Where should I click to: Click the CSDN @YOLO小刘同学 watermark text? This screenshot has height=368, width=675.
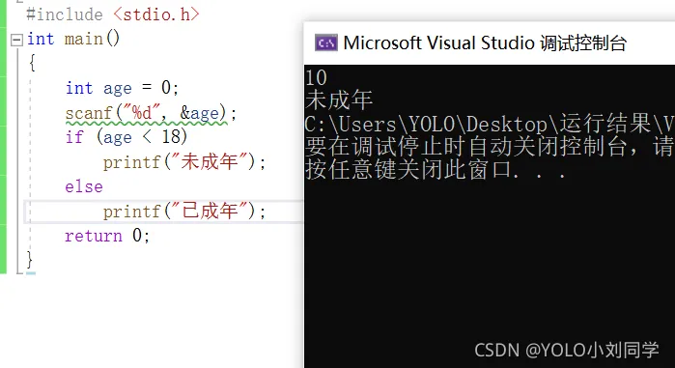(x=567, y=350)
